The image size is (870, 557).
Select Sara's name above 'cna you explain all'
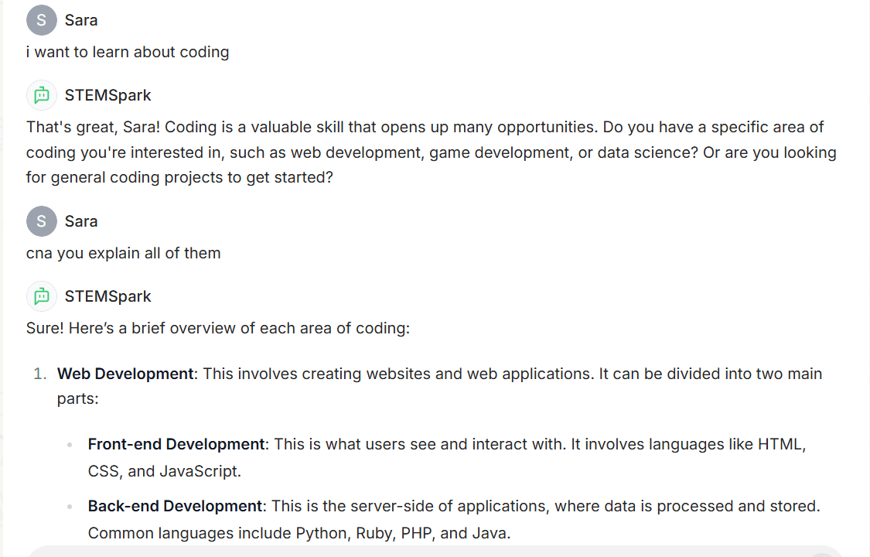81,221
